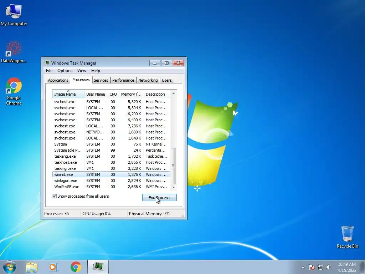Click the Task Manager title bar icon
The width and height of the screenshot is (365, 274).
(x=47, y=63)
